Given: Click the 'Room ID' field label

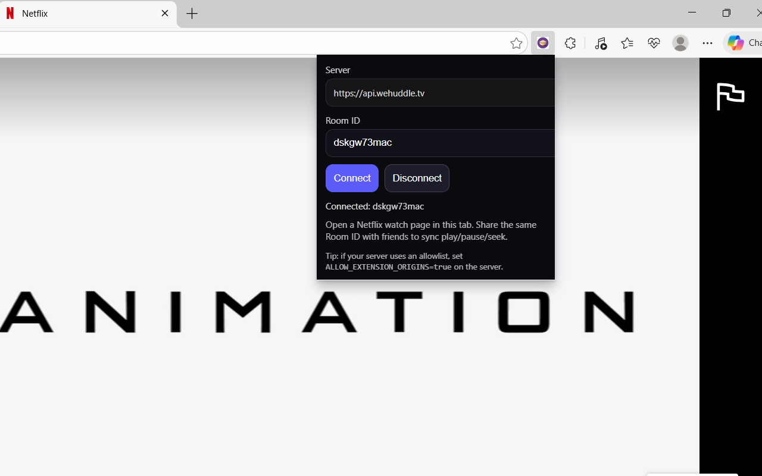Looking at the screenshot, I should pos(343,121).
